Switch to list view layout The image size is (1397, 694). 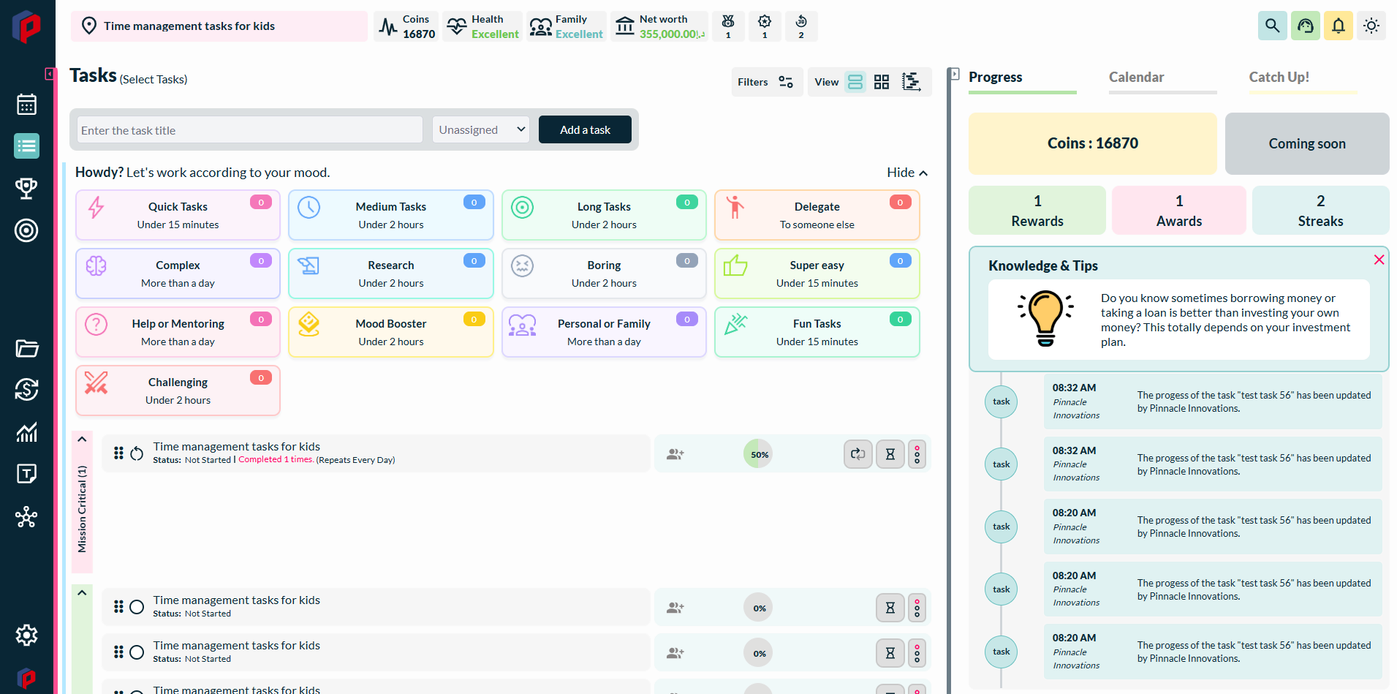(x=855, y=82)
